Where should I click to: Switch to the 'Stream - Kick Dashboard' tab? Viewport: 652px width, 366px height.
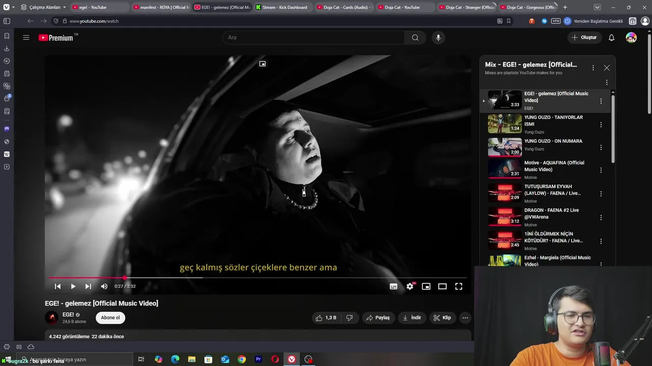coord(283,7)
